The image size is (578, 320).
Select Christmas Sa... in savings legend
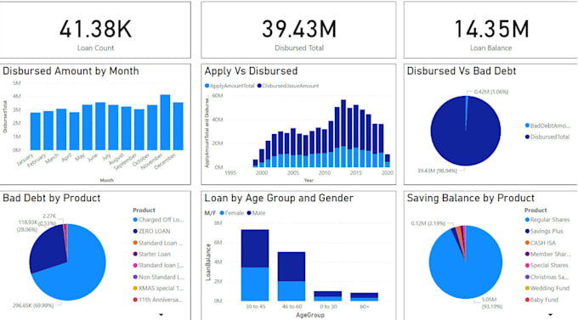coord(547,277)
